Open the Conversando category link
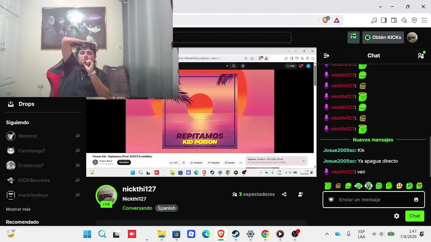The image size is (431, 242). click(x=137, y=208)
